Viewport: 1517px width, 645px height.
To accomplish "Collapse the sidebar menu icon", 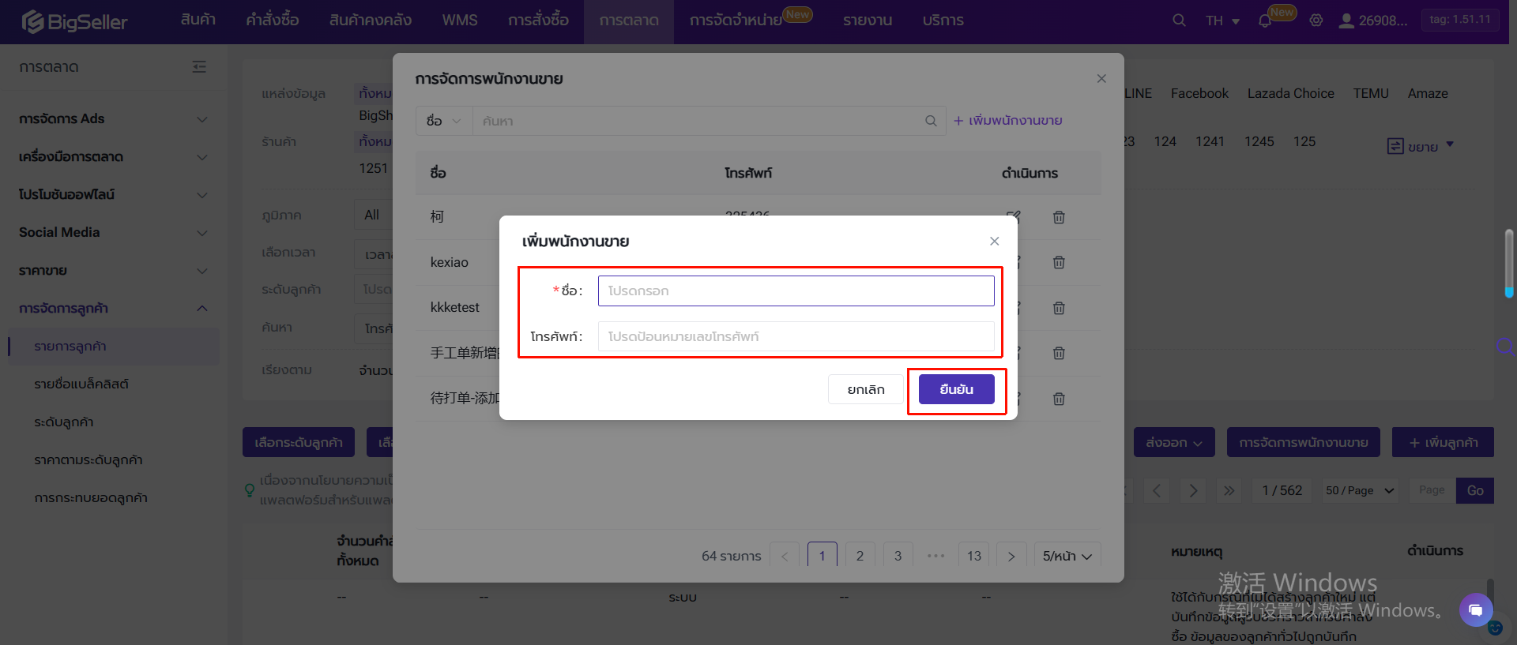I will [x=199, y=67].
